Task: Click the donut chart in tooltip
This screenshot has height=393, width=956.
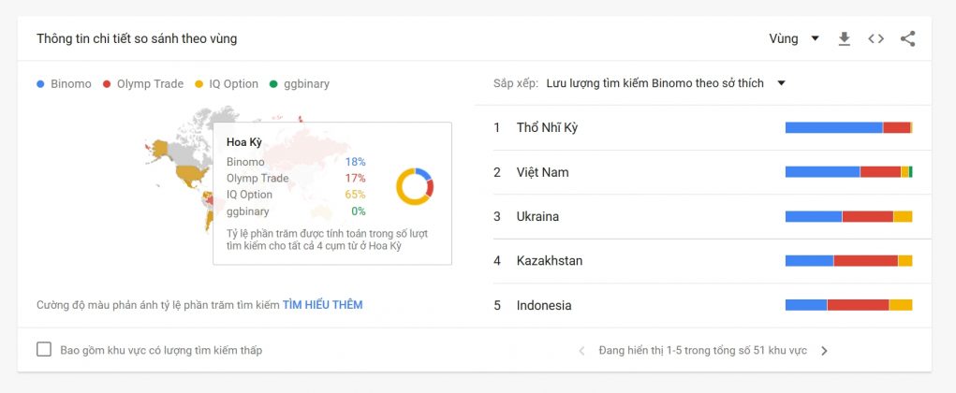Action: (x=414, y=186)
